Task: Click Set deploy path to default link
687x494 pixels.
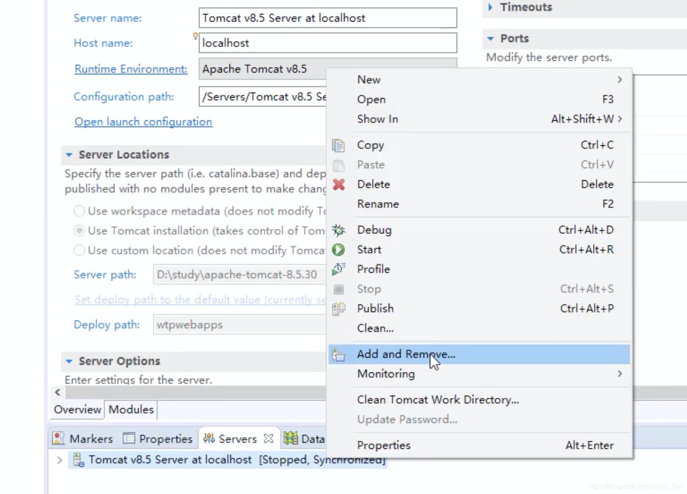Action: click(200, 300)
